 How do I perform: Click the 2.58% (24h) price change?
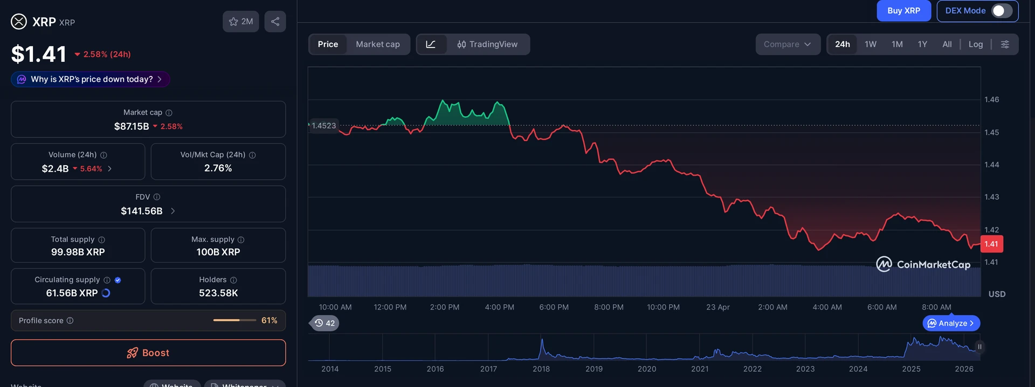pyautogui.click(x=102, y=54)
